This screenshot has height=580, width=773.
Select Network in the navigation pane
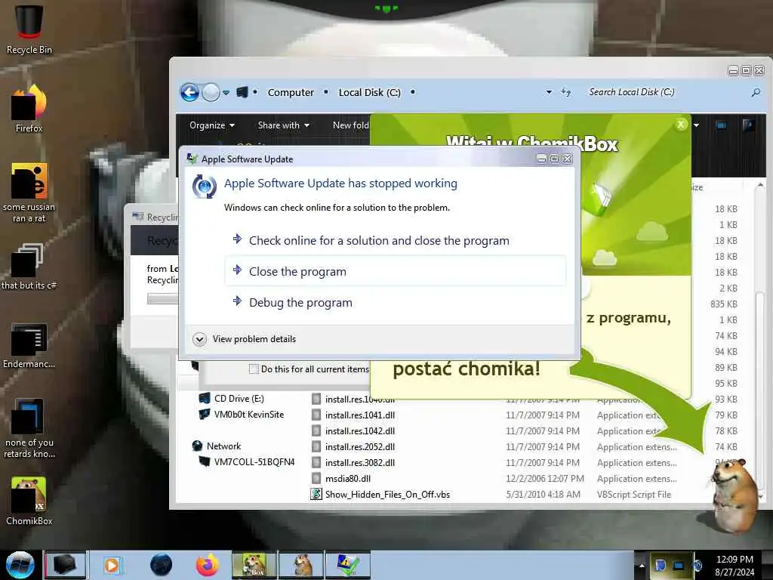click(x=216, y=446)
